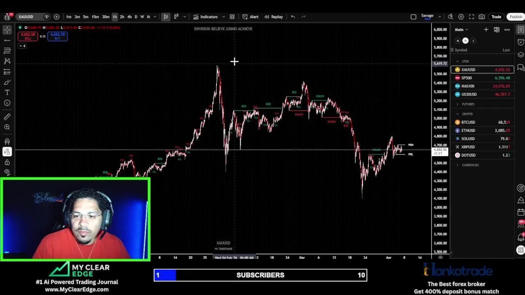Create an Alert from the toolbar
This screenshot has width=525, height=295.
click(x=251, y=17)
